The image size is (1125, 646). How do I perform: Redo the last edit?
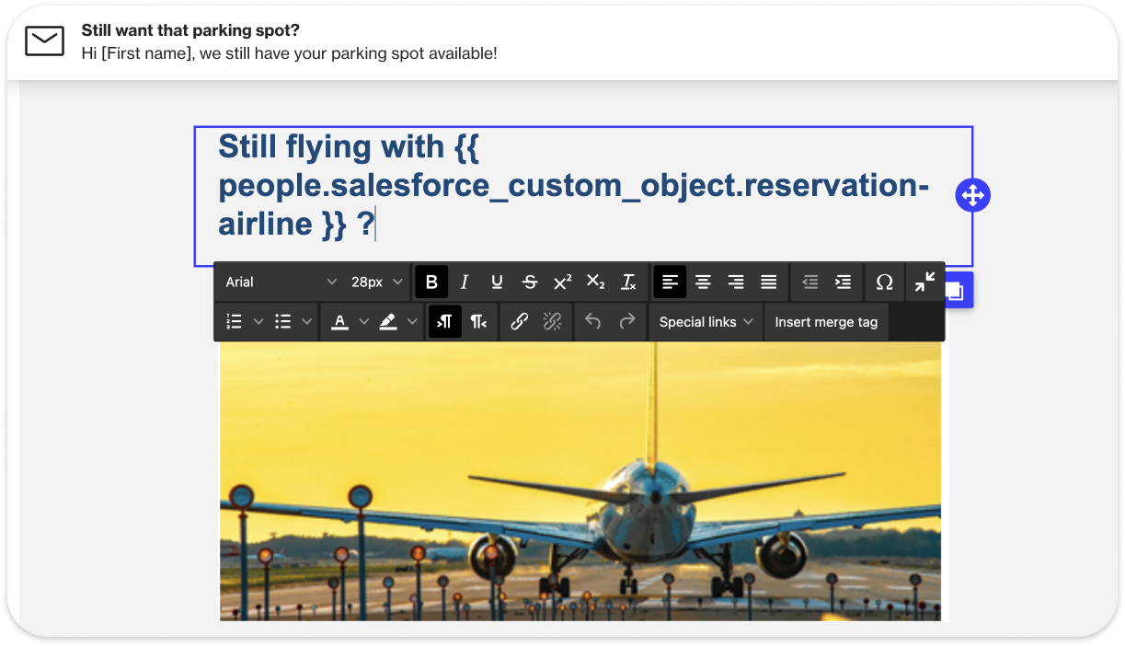(626, 321)
